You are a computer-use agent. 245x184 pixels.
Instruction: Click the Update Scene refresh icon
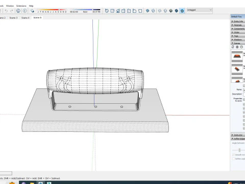pyautogui.click(x=233, y=47)
